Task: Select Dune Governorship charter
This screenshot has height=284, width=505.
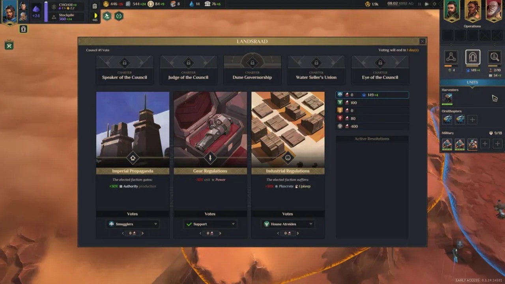Action: point(252,70)
